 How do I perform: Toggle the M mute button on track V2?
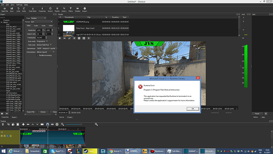pyautogui.click(x=2, y=136)
